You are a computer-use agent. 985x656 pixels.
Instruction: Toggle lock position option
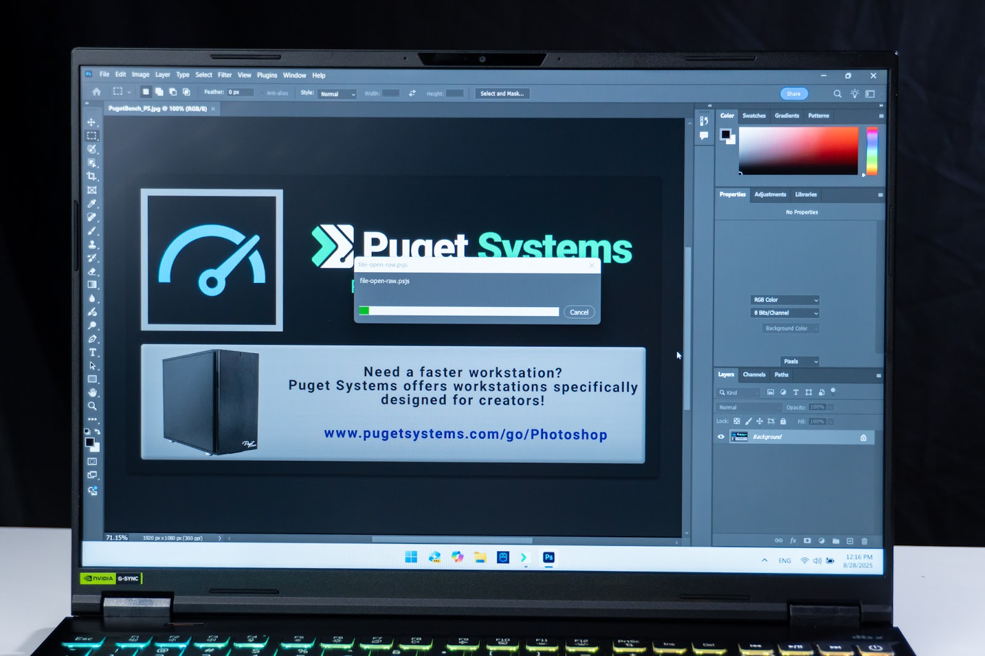(x=760, y=422)
